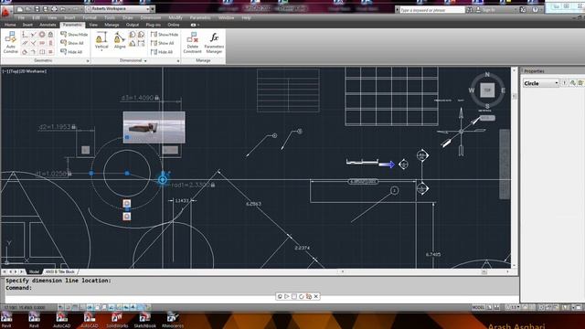Apply the Vertical geometric constraint icon

50,43
